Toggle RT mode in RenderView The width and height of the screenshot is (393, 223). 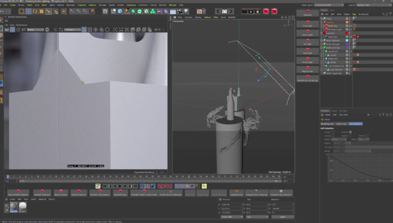23,30
